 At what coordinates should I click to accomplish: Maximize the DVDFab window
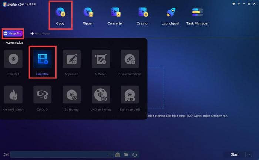[249, 4]
